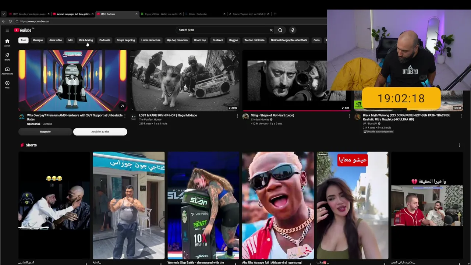Select the 'Techno minimale' filter chip
Image resolution: width=471 pixels, height=265 pixels.
pos(254,40)
